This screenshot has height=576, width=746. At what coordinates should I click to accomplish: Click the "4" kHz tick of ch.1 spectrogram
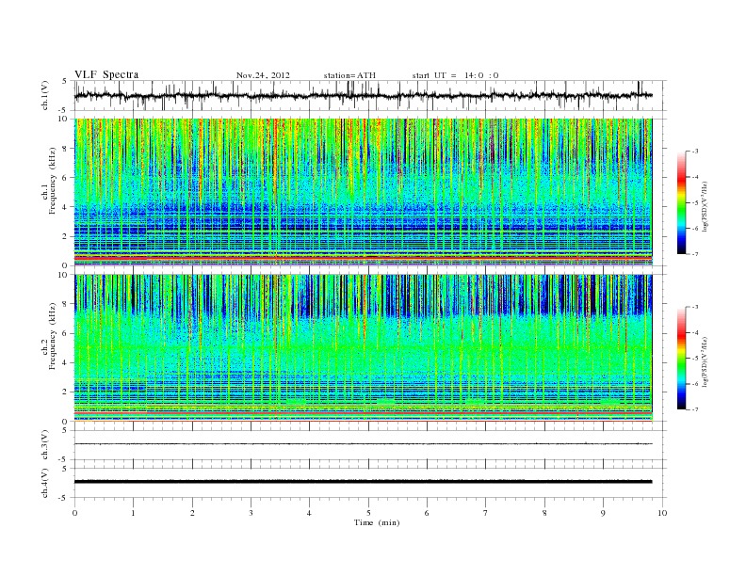[x=65, y=207]
